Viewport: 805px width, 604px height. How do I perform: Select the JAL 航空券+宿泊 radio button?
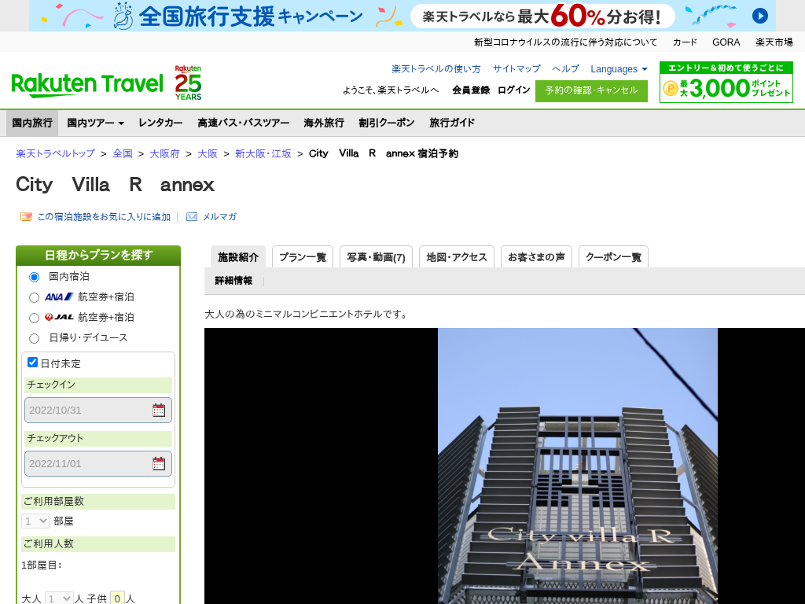point(34,318)
